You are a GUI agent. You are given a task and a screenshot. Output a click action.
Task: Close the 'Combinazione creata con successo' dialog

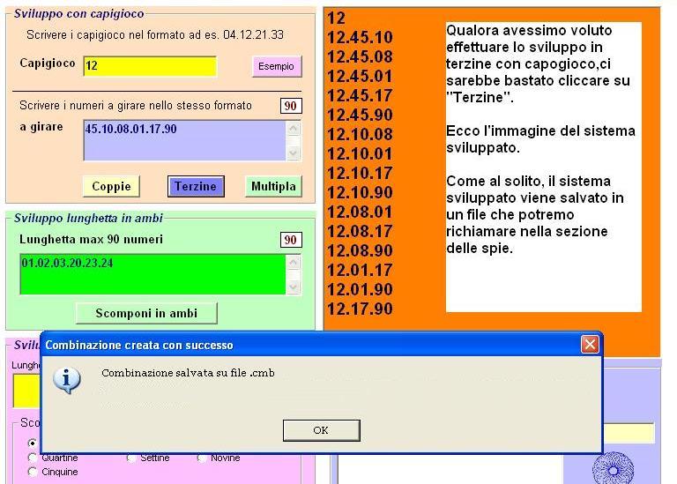pyautogui.click(x=590, y=345)
